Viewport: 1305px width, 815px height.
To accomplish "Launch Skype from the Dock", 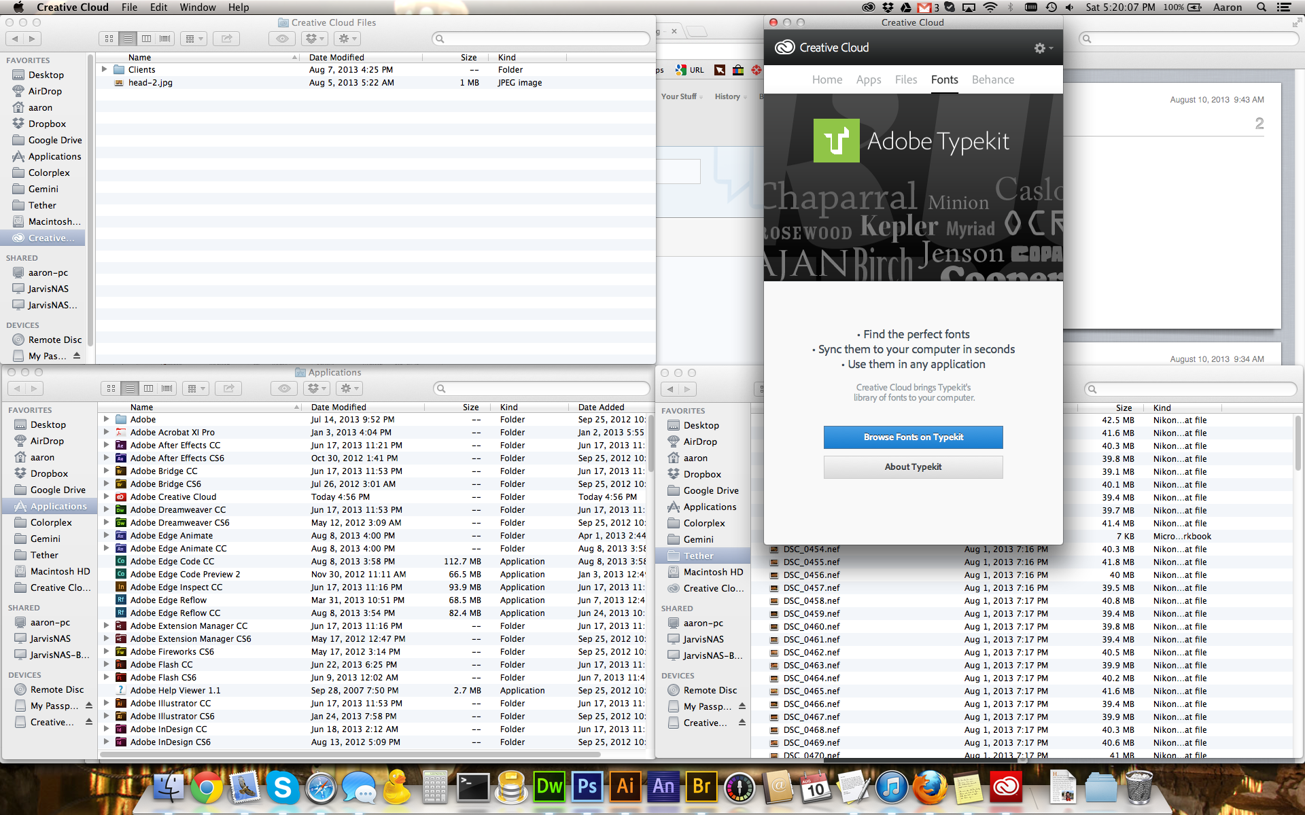I will pyautogui.click(x=282, y=787).
